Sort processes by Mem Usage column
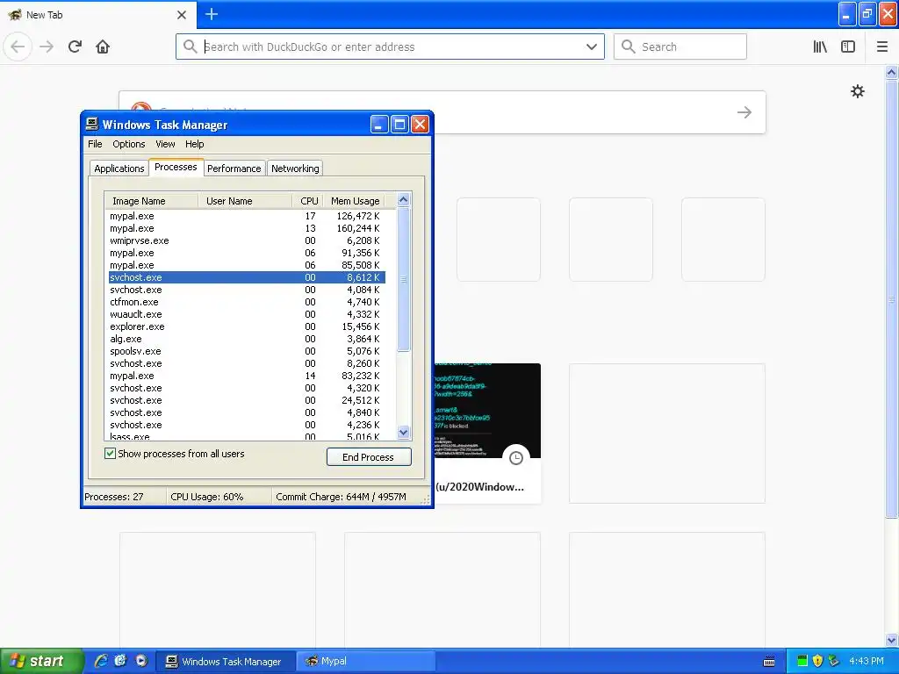 [353, 201]
